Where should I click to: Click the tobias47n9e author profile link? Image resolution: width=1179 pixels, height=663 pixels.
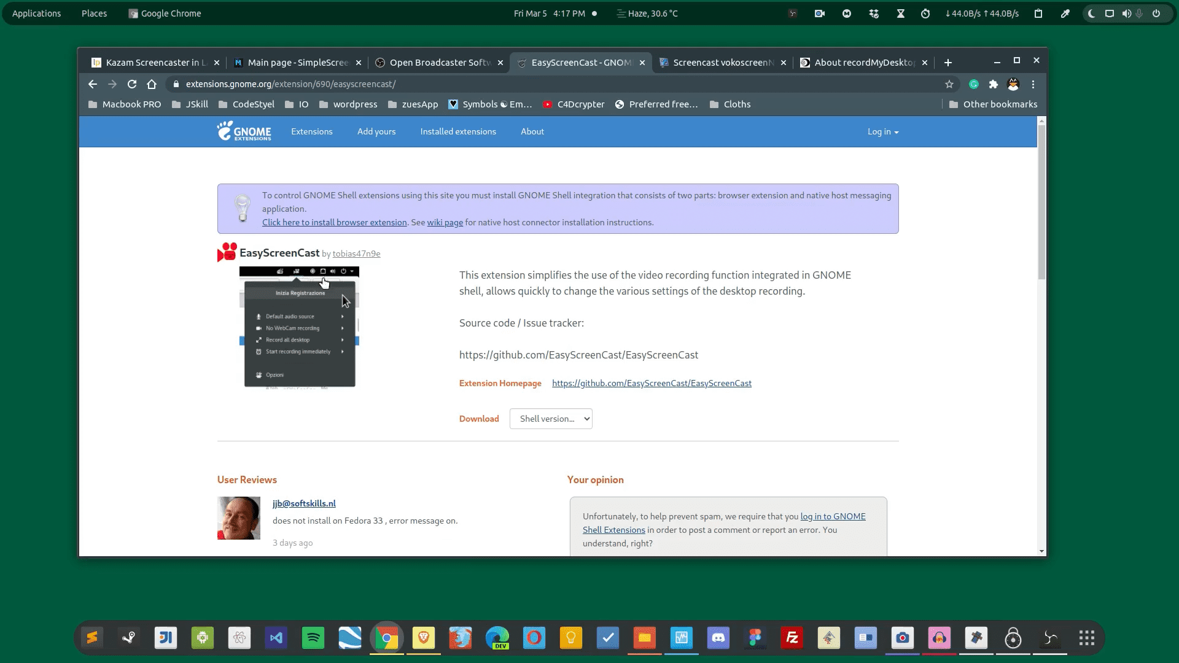(x=356, y=254)
